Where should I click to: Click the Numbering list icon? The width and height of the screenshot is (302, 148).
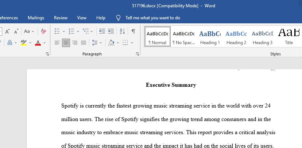(71, 31)
